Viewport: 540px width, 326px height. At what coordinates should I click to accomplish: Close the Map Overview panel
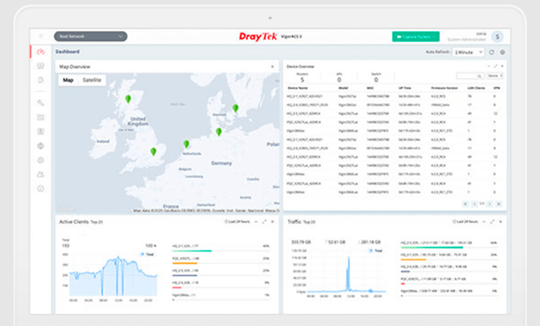click(272, 67)
